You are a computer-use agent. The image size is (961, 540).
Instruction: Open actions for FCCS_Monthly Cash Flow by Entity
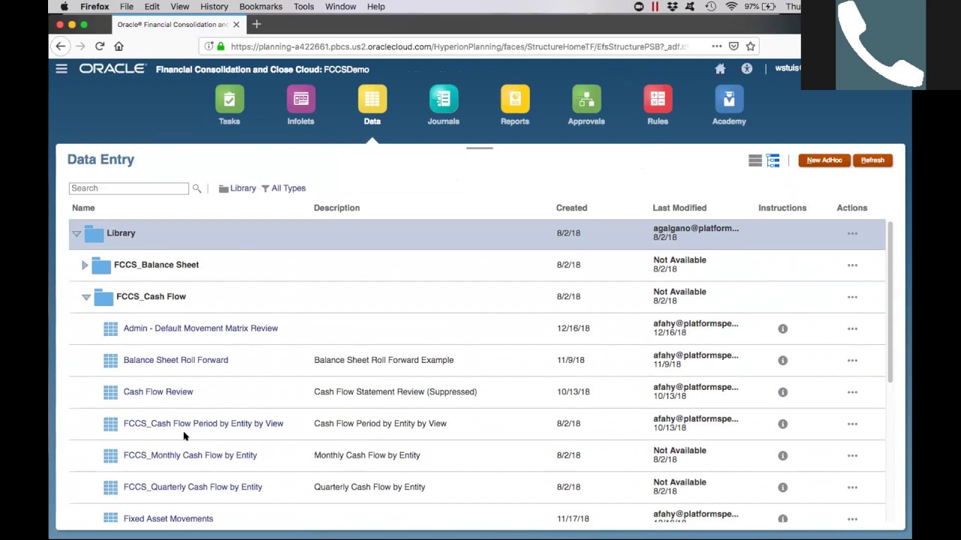[852, 455]
